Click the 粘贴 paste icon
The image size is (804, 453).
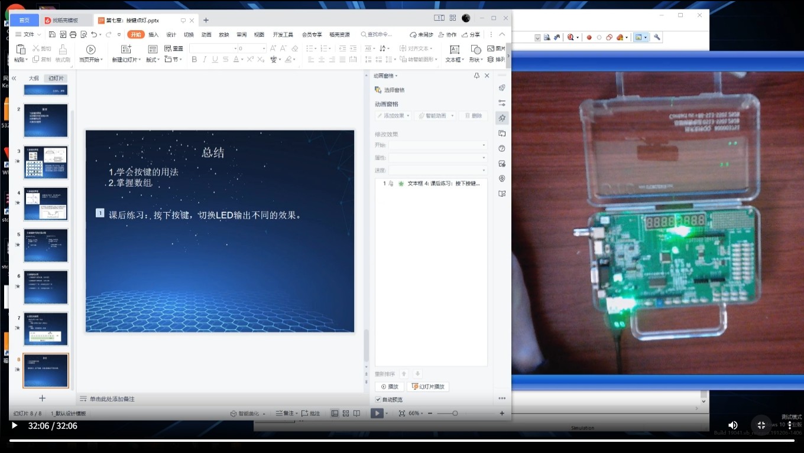click(21, 50)
